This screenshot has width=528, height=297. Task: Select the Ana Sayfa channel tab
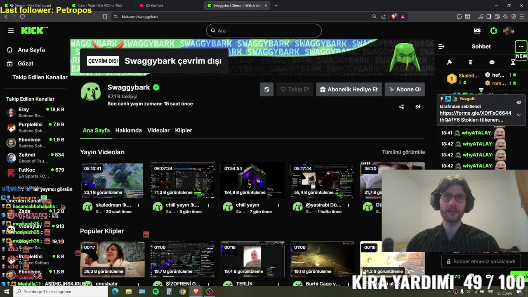(96, 130)
